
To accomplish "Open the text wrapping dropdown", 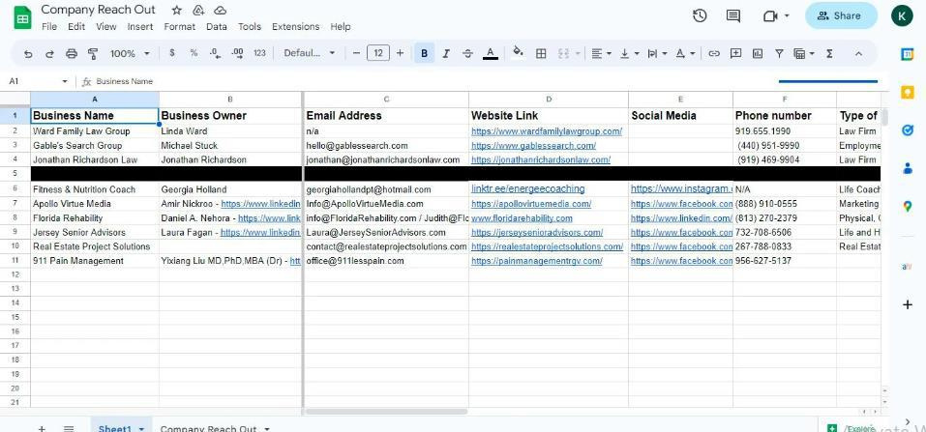I will pos(657,53).
